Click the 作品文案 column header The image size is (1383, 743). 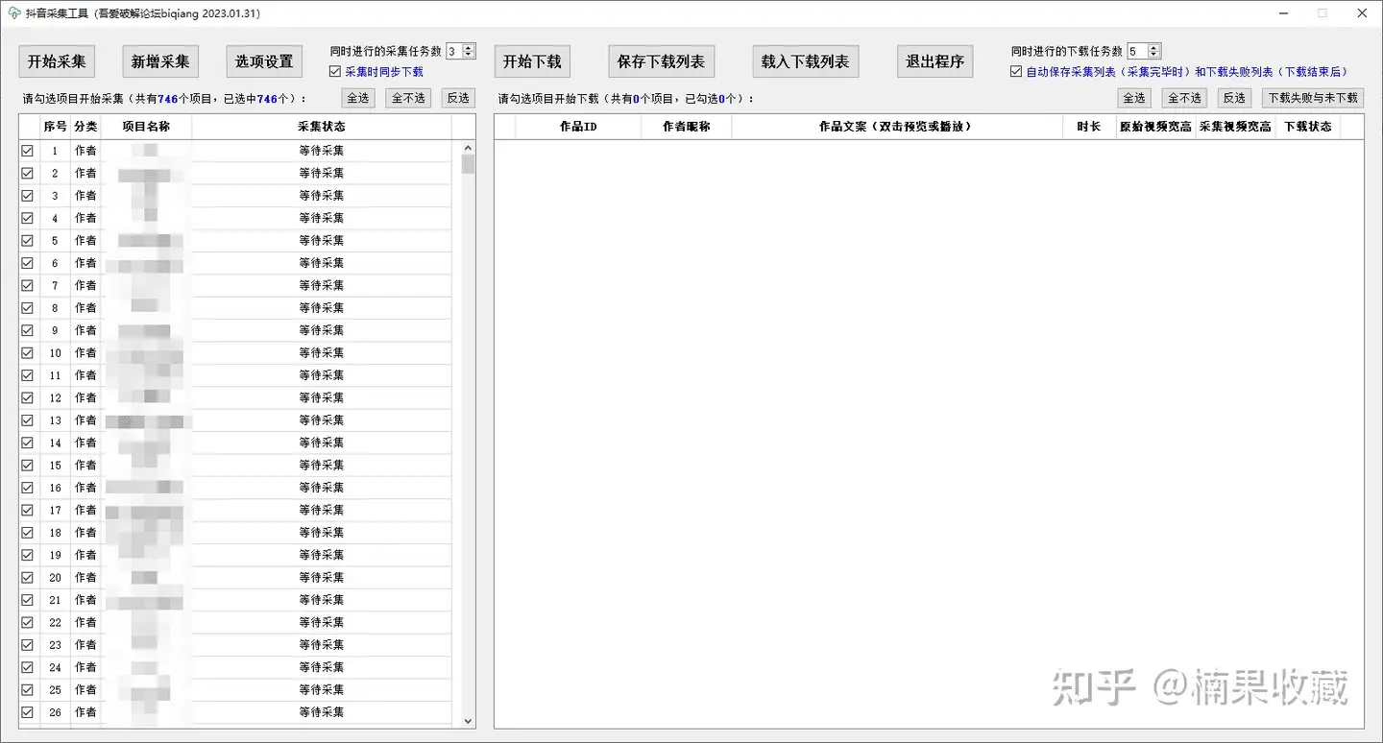click(897, 127)
